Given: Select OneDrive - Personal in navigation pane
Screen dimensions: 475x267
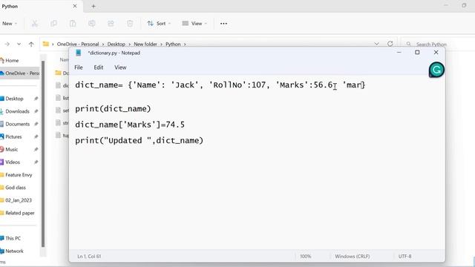Looking at the screenshot, I should tap(20, 73).
